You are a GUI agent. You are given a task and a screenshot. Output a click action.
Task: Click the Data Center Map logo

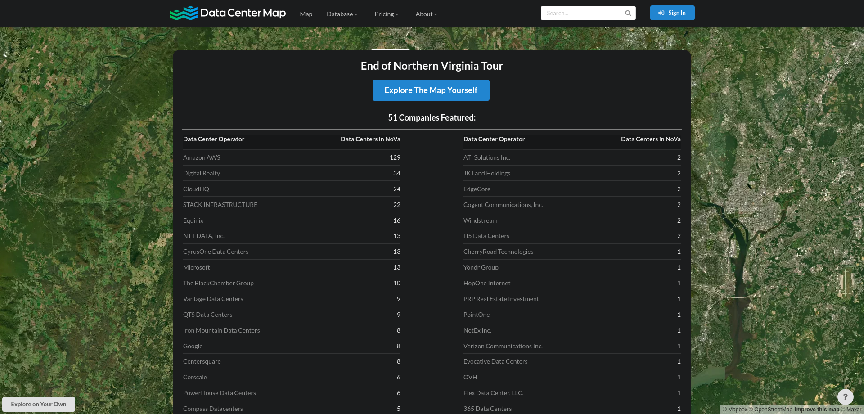(x=227, y=13)
